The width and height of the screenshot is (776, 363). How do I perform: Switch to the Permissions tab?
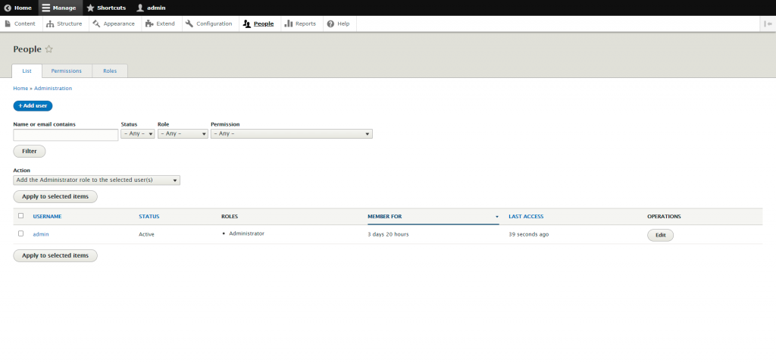click(67, 70)
